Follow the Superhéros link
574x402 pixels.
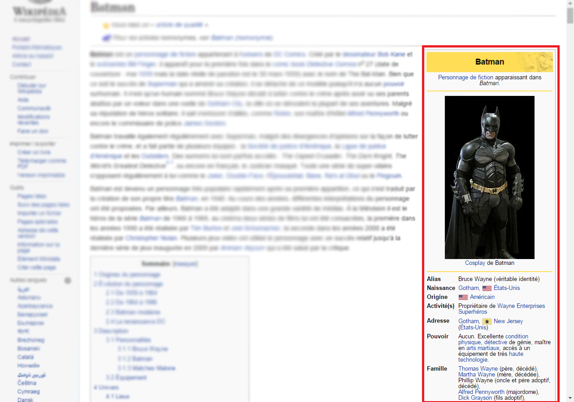pos(473,312)
